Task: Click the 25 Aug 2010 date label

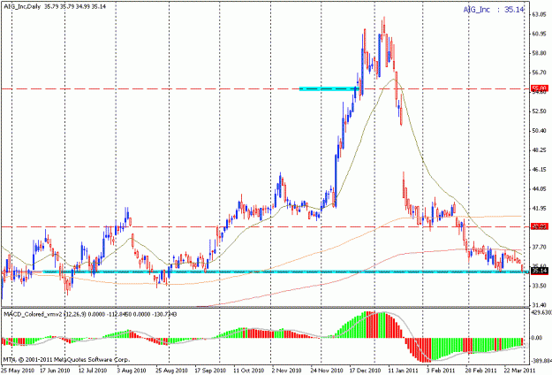Action: coord(171,371)
